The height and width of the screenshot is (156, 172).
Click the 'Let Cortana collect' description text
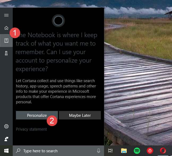pyautogui.click(x=56, y=91)
